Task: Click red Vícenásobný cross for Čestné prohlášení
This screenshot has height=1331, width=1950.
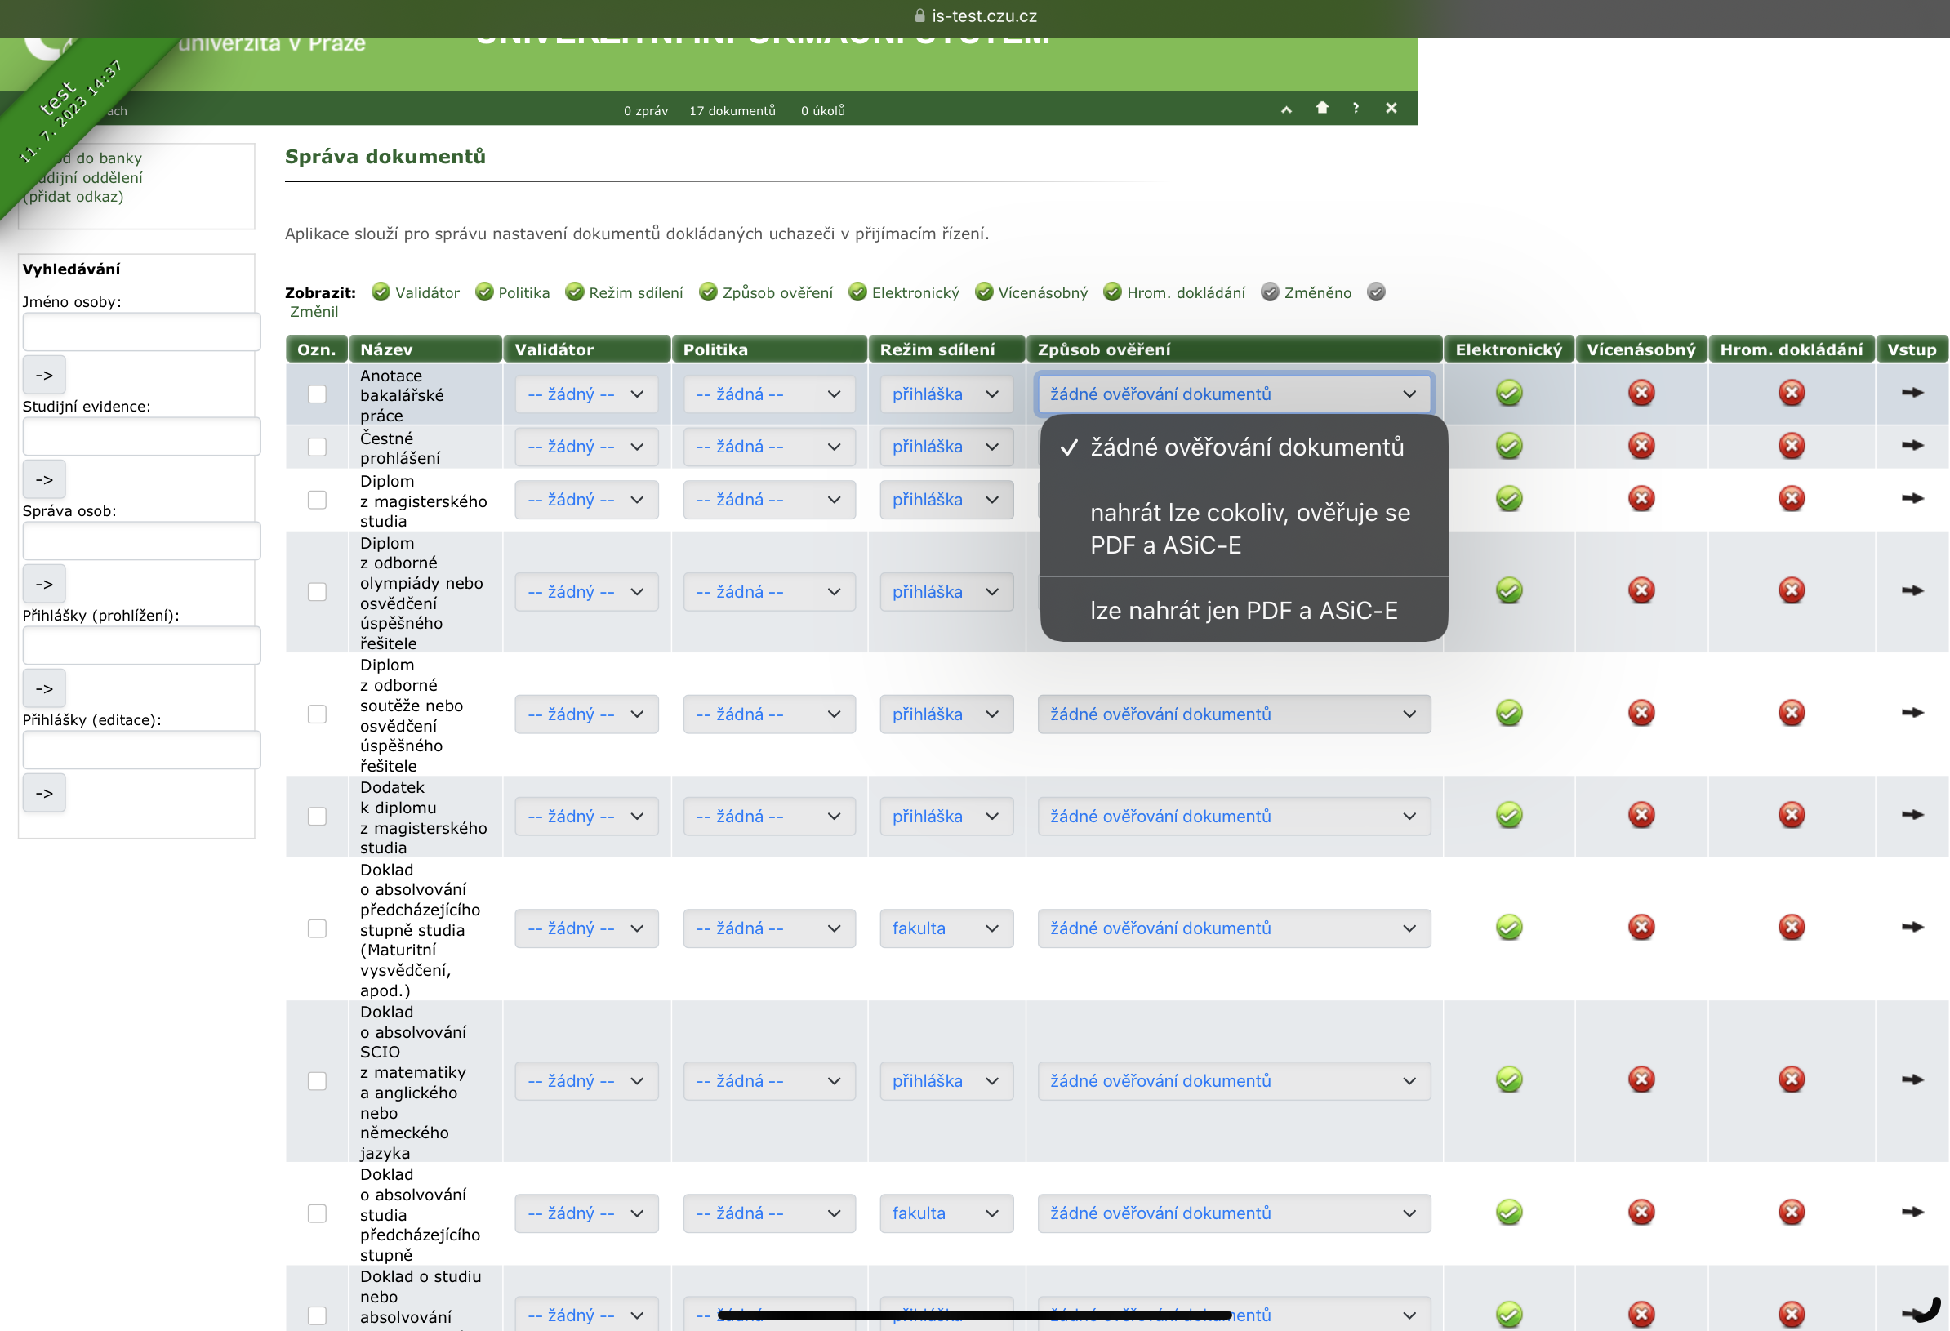Action: [1641, 446]
